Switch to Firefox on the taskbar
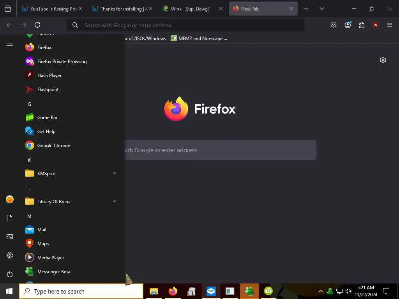Viewport: 399px width, 299px height. 173,291
